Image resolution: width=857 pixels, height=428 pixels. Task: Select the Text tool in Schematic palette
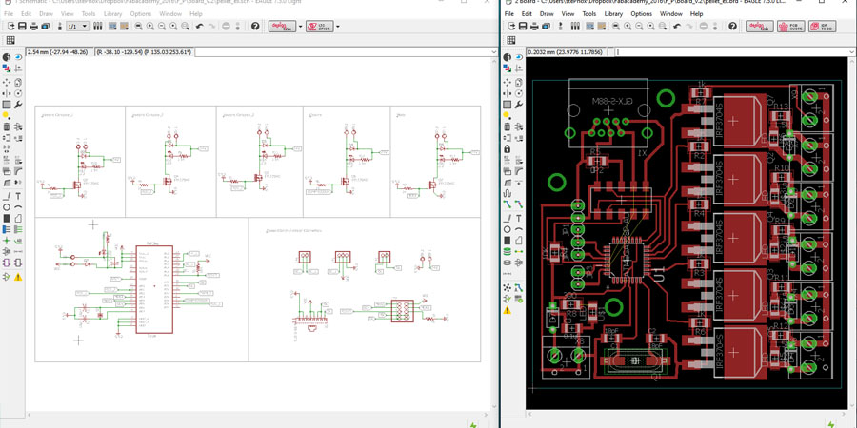pos(18,195)
